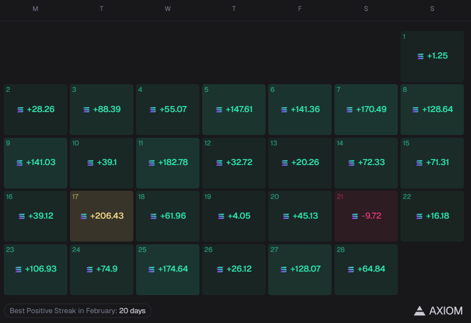The image size is (471, 323).
Task: Click the Solana icon next to +61.96
Action: [x=154, y=216]
